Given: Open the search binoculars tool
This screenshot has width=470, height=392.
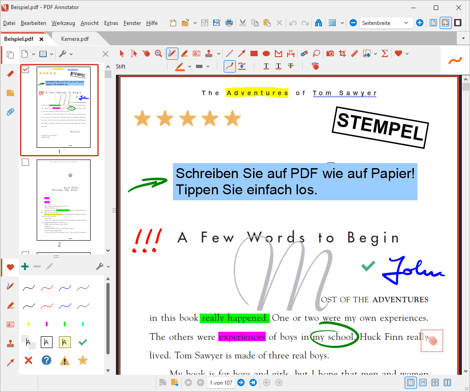Looking at the screenshot, I should (x=318, y=22).
